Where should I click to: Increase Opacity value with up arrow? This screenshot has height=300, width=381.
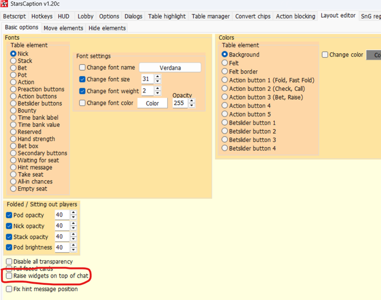coord(192,101)
